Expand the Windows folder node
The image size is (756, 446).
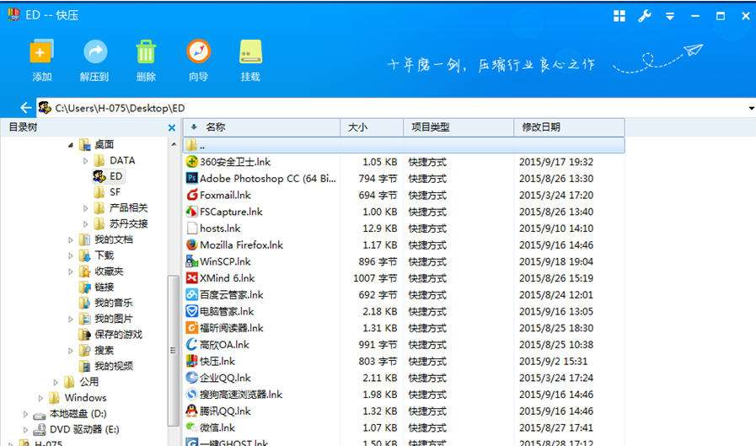[40, 398]
